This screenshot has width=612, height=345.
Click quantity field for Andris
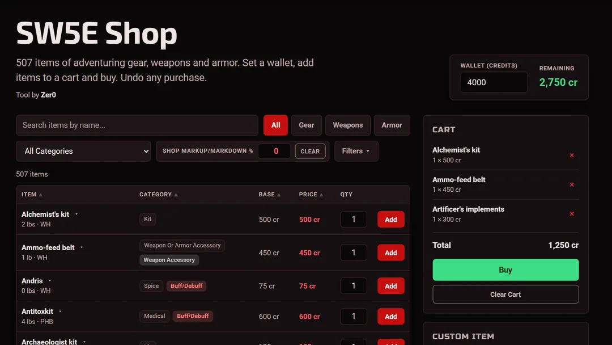[x=354, y=285]
